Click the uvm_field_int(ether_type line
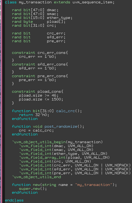This screenshot has height=203, width=132. [x=63, y=154]
